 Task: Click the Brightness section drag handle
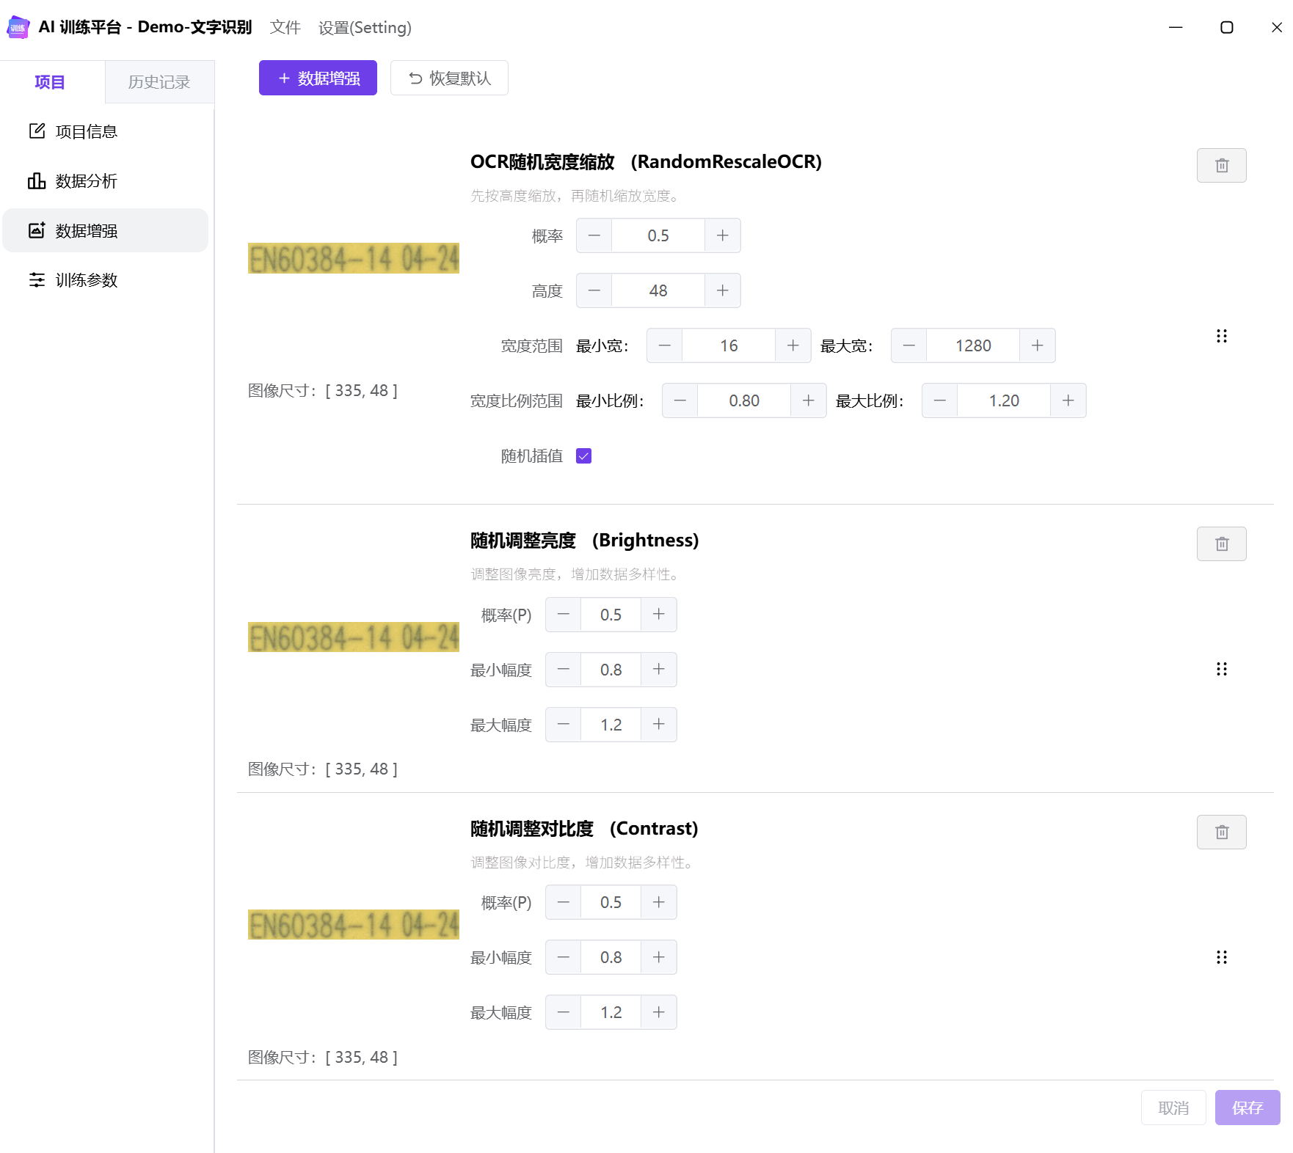pos(1221,669)
